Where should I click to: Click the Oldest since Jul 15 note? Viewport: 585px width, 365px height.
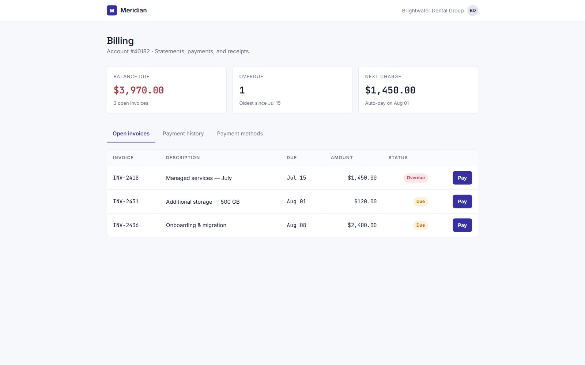(x=260, y=103)
